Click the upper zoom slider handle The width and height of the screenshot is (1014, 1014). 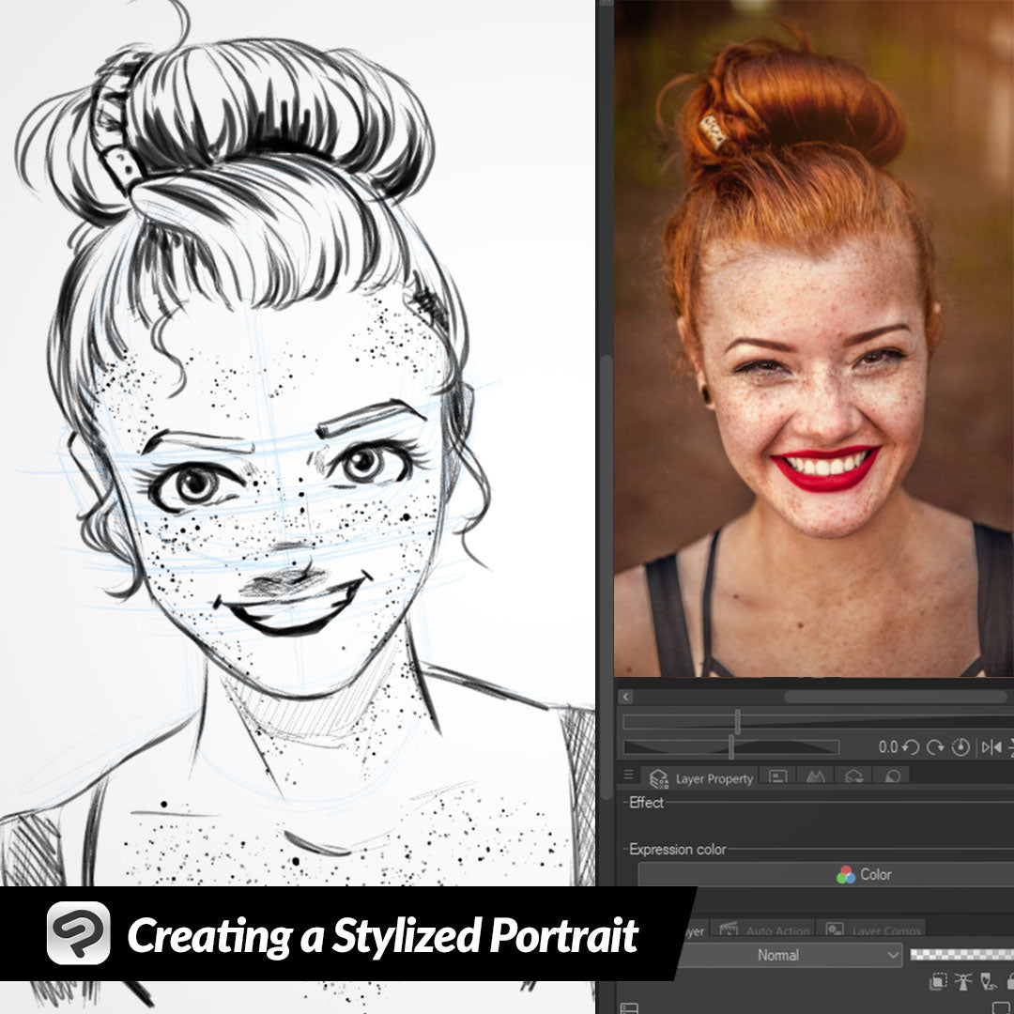click(737, 721)
